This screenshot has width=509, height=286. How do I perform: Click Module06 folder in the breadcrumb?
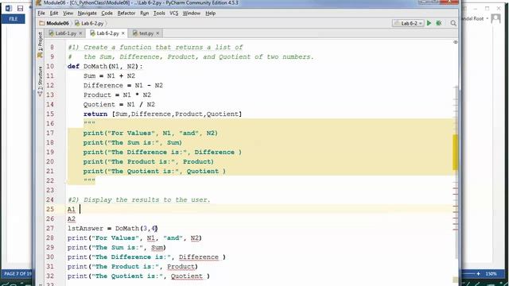(54, 23)
